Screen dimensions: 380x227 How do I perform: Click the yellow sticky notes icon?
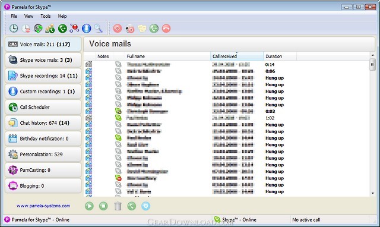click(142, 29)
